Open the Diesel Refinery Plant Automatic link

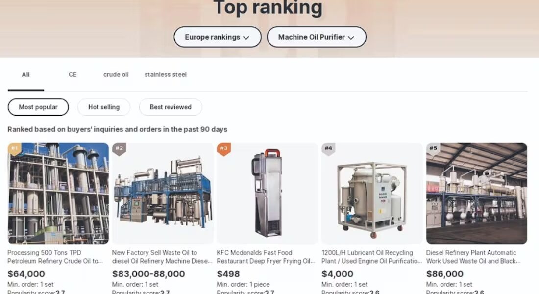(473, 257)
